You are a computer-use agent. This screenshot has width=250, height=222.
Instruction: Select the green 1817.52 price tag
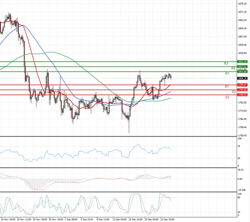click(x=242, y=66)
